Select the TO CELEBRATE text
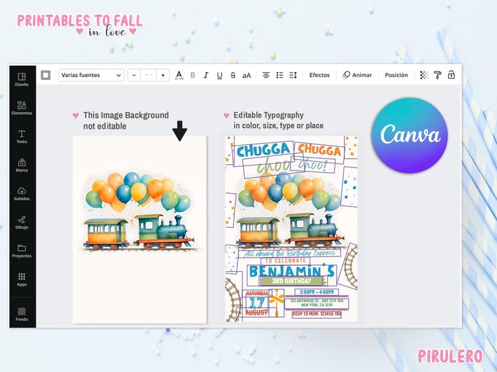The image size is (497, 372). pyautogui.click(x=285, y=261)
